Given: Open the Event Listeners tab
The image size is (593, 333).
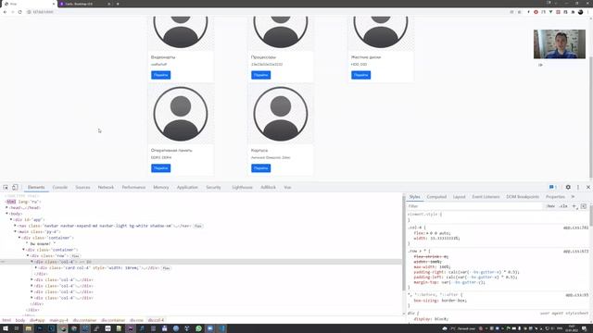Looking at the screenshot, I should pos(486,197).
